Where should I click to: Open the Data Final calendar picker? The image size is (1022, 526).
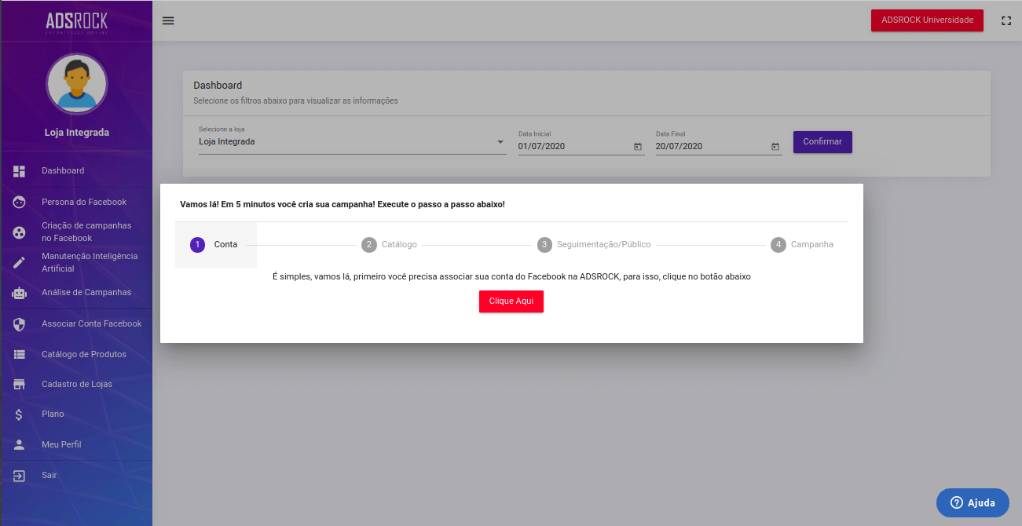click(x=775, y=147)
